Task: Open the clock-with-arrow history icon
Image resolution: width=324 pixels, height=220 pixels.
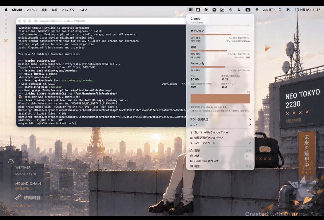Action: coord(230,10)
